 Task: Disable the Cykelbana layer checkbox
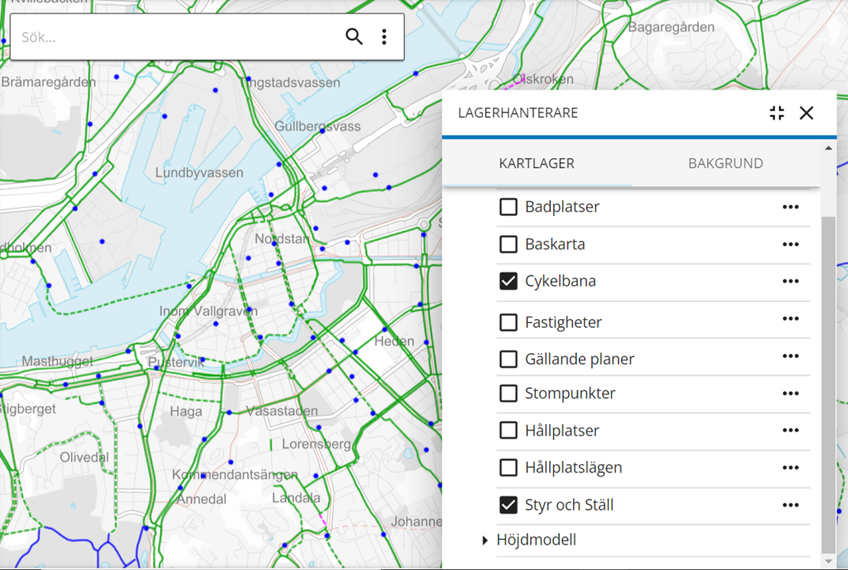pos(508,281)
